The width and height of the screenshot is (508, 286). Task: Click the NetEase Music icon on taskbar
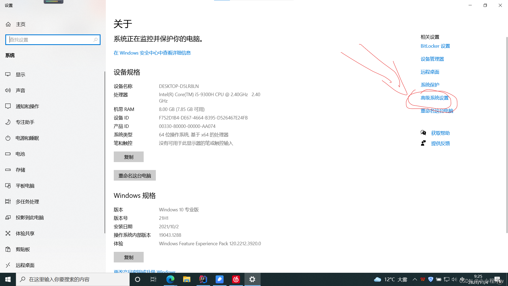point(236,279)
